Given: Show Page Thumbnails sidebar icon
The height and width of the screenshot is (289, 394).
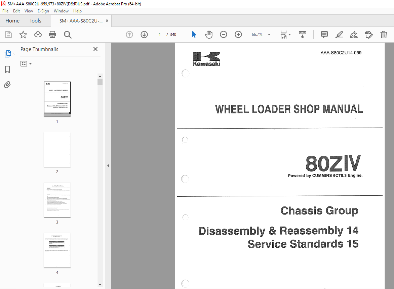Looking at the screenshot, I should [x=7, y=54].
